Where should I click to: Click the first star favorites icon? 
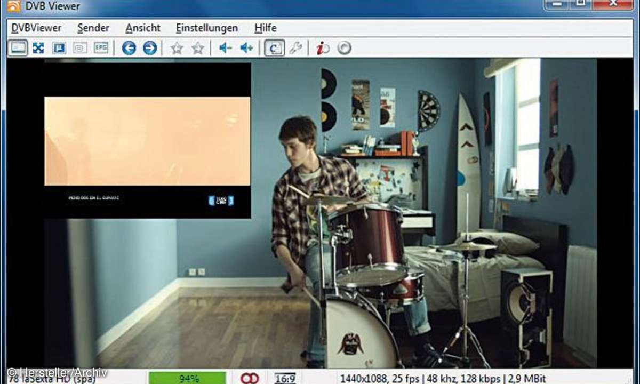tap(177, 49)
